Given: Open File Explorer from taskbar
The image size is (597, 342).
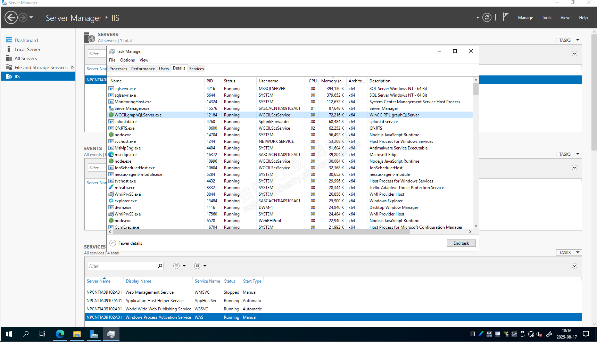Looking at the screenshot, I should (x=77, y=334).
